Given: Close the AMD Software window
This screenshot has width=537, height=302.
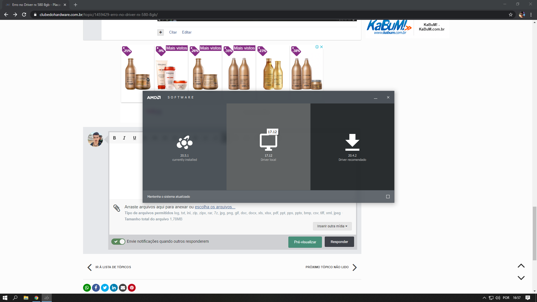Looking at the screenshot, I should click(x=388, y=97).
